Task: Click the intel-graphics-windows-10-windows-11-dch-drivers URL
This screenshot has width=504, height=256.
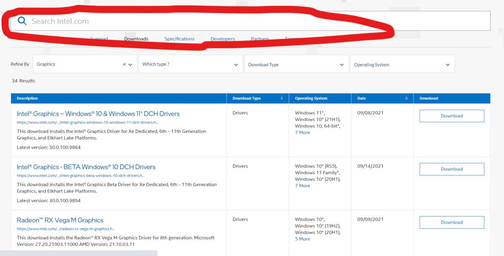Action: point(87,122)
